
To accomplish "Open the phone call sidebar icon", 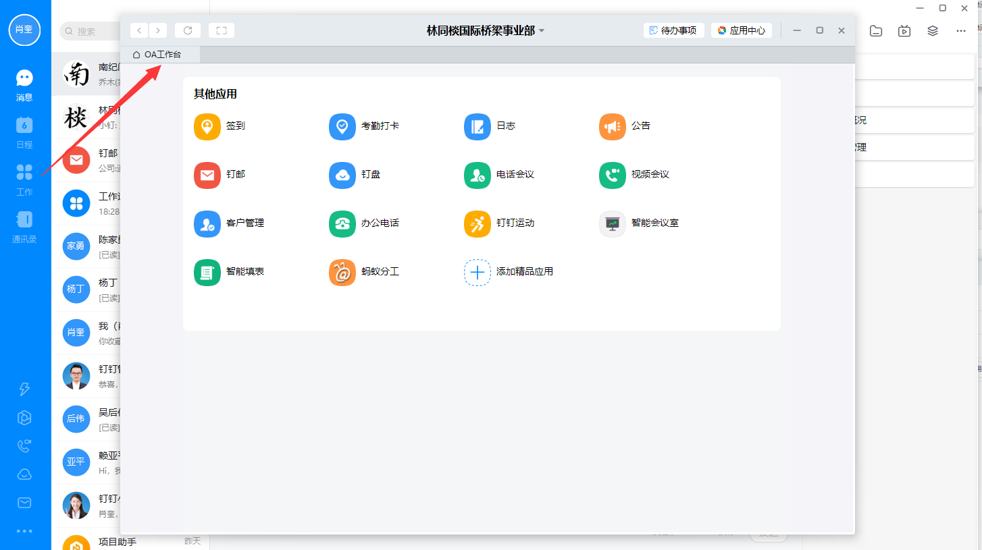I will point(24,445).
